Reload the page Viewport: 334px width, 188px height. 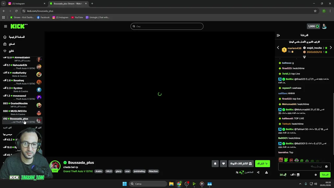(x=16, y=11)
